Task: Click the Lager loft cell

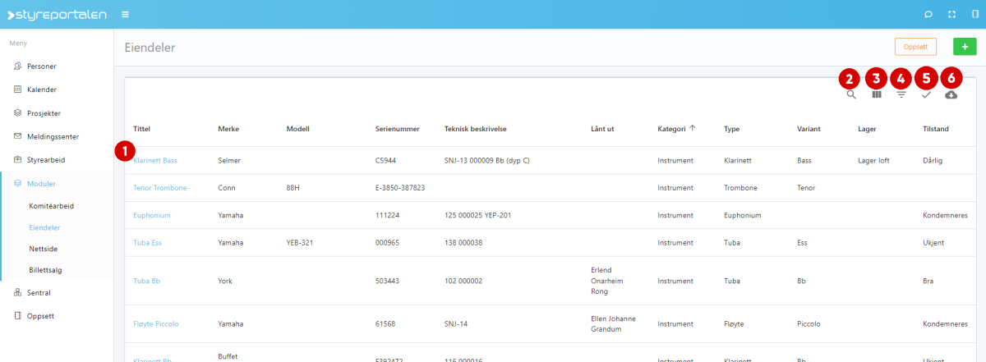Action: pos(873,161)
